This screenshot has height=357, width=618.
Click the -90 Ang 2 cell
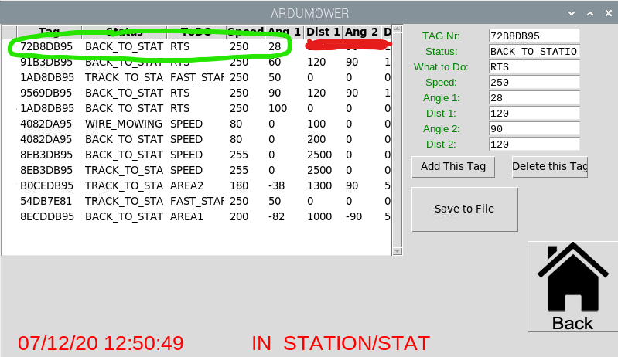354,217
